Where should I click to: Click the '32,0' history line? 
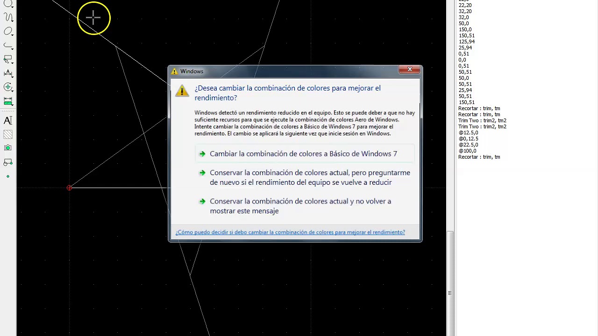463,17
